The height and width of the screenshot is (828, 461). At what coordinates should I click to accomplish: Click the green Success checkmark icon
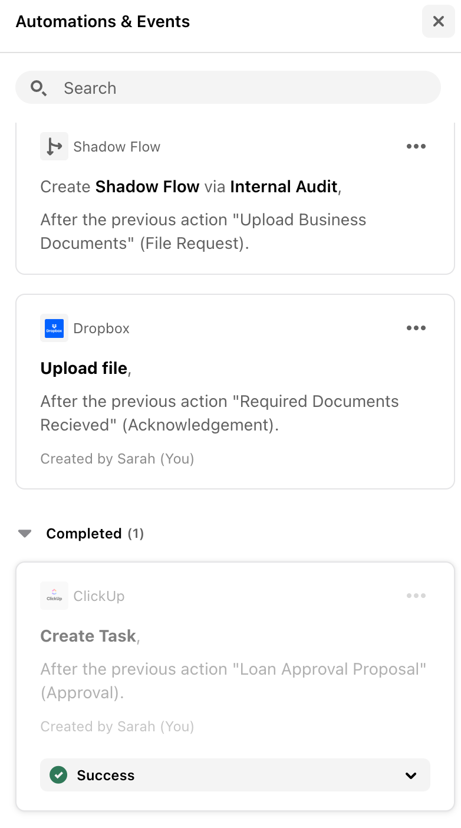pos(58,775)
